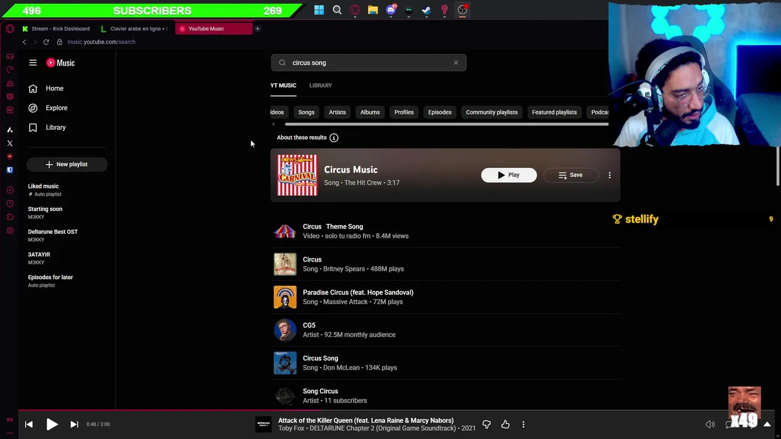Open Steam from the taskbar
Image resolution: width=781 pixels, height=439 pixels.
[x=426, y=10]
